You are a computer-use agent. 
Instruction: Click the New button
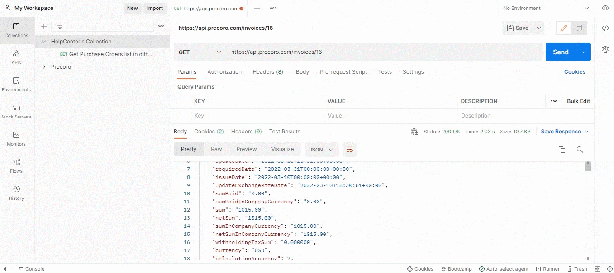coord(133,8)
